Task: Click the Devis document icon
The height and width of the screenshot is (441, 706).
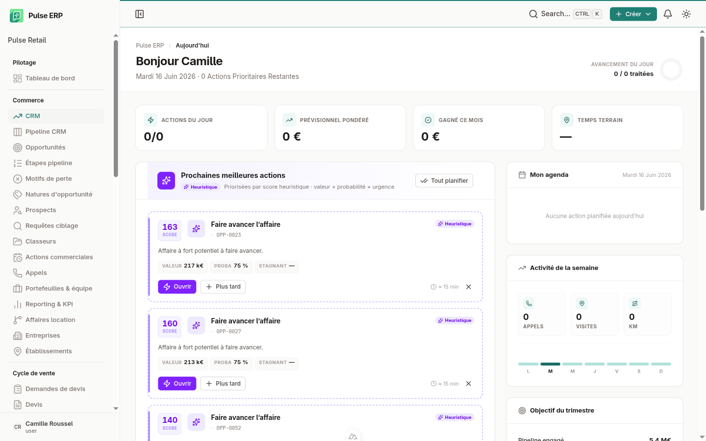Action: point(18,405)
